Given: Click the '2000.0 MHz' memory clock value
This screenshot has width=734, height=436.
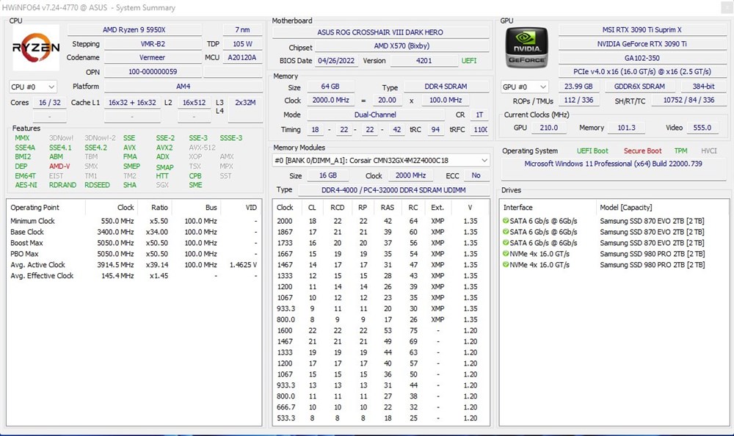Looking at the screenshot, I should 331,100.
